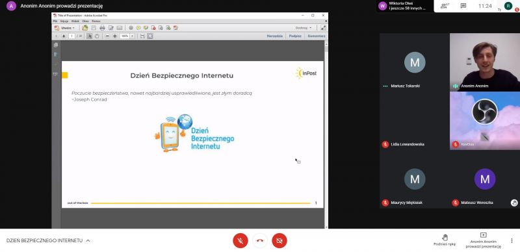Open the participants list icon
The height and width of the screenshot is (252, 520).
(x=445, y=6)
